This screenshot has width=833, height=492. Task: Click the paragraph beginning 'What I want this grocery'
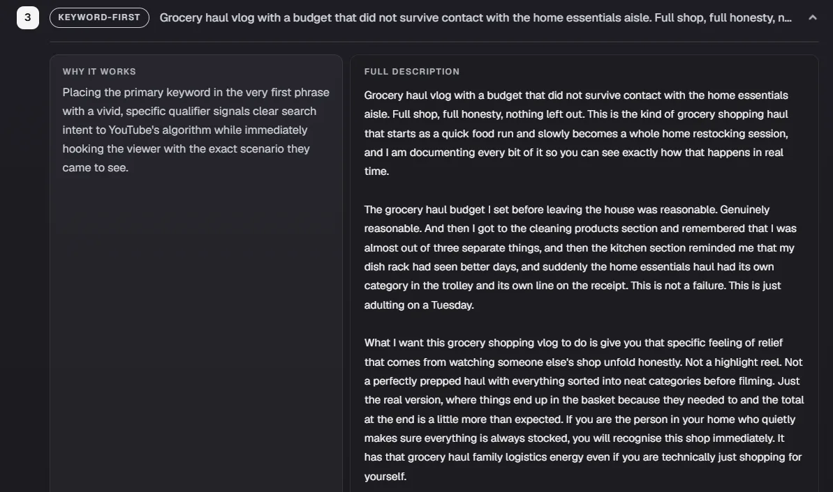click(584, 409)
